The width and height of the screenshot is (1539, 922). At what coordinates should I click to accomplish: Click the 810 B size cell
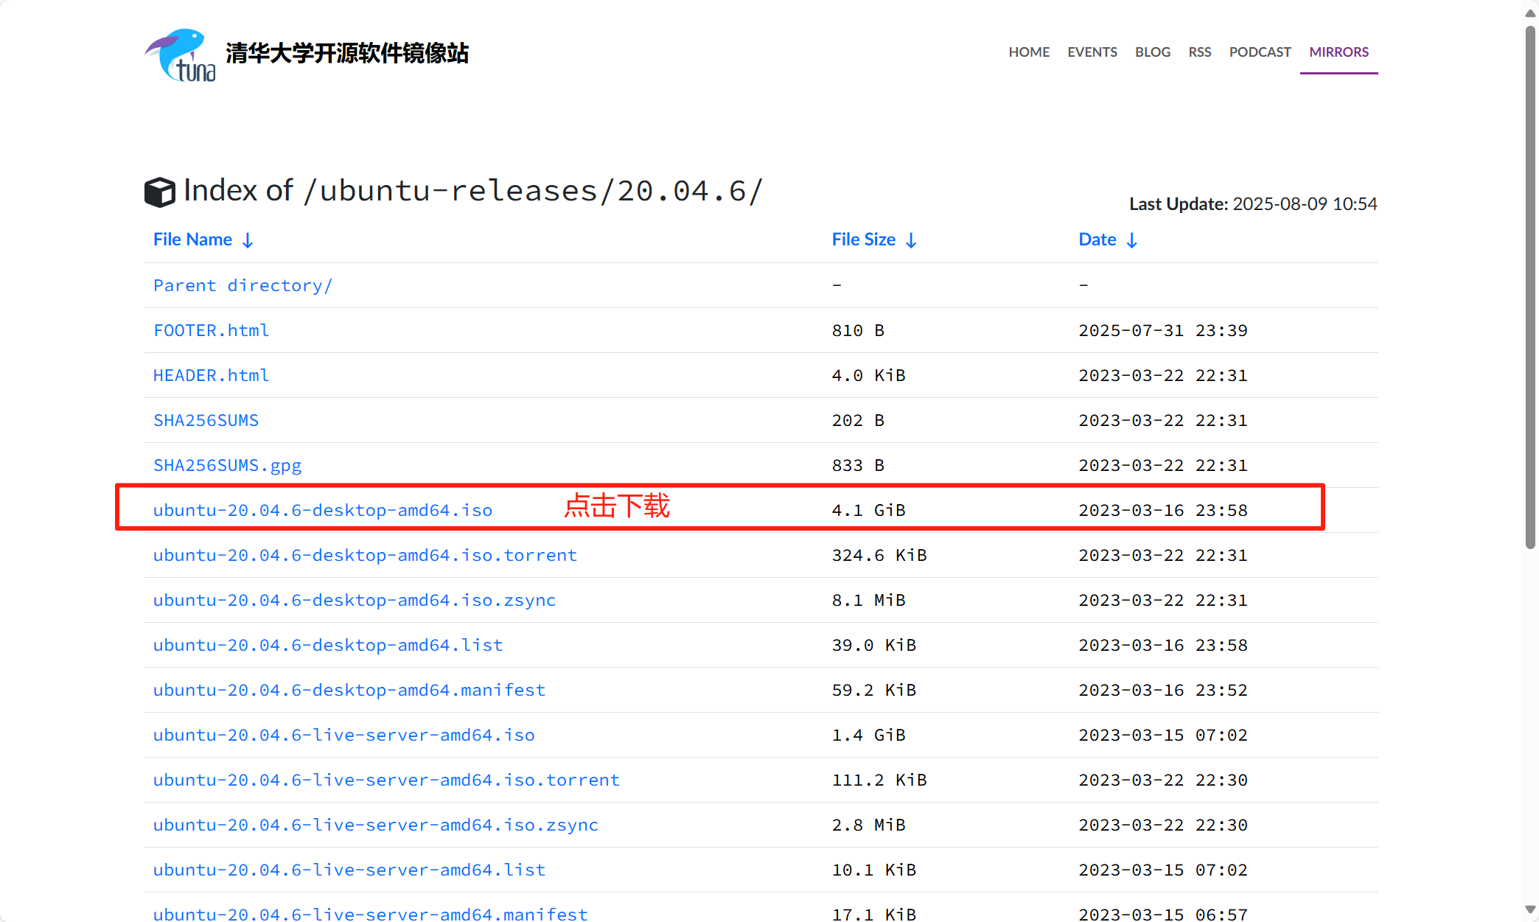[858, 331]
